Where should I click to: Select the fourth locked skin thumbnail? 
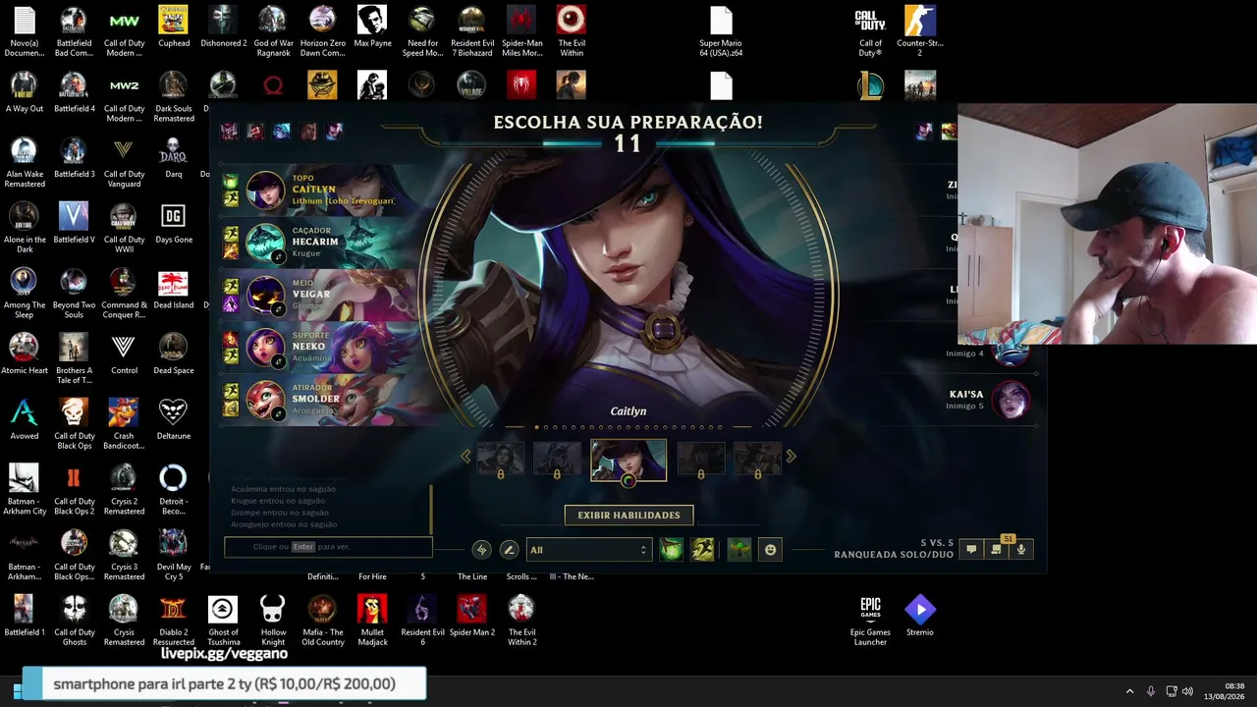(x=700, y=459)
